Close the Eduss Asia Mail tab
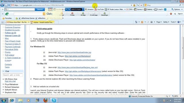The height and width of the screenshot is (103, 184). click(29, 22)
